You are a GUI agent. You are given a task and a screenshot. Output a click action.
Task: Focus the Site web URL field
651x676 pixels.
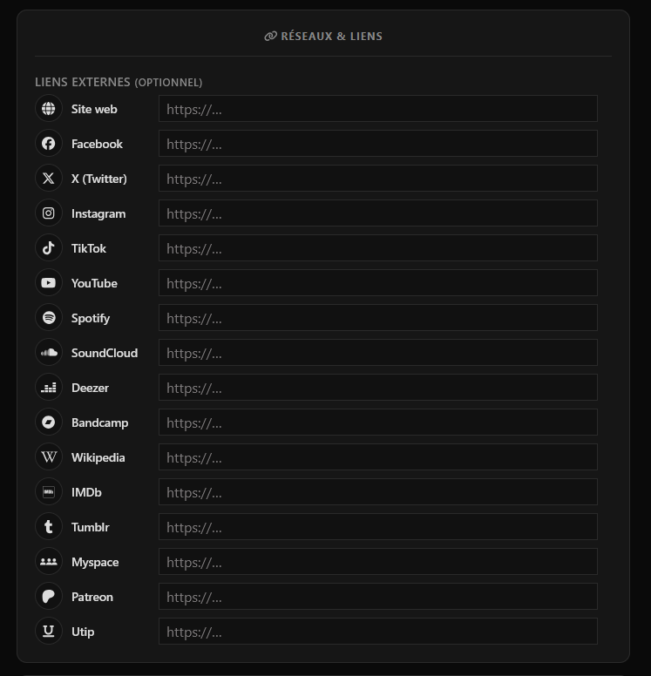coord(378,109)
